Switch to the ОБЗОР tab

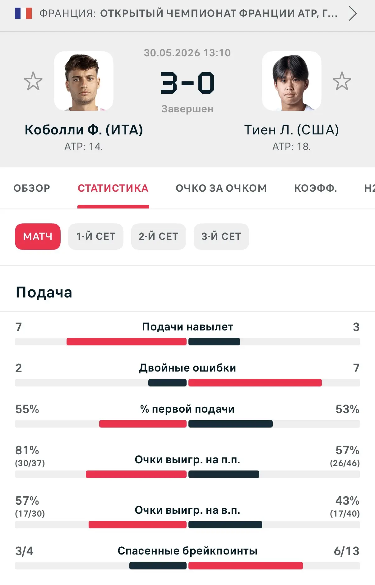coord(32,188)
